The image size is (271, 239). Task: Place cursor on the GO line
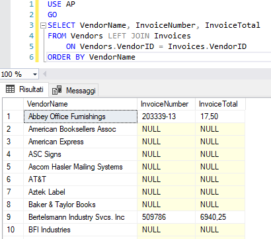tap(52, 15)
